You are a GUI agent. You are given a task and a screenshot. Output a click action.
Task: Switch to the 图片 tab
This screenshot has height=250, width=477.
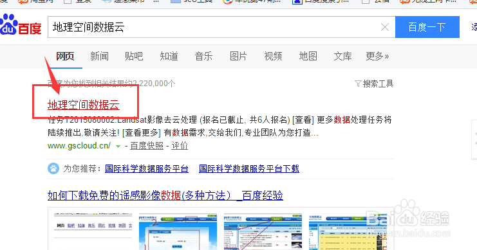point(238,56)
